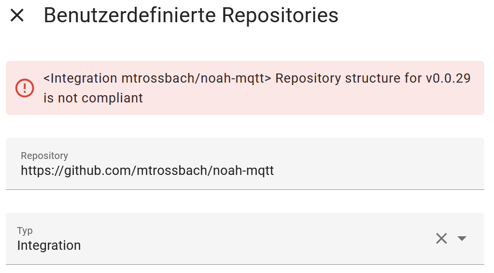Click "is not compliant" error text
Screen dimensions: 494x273
[x=93, y=98]
